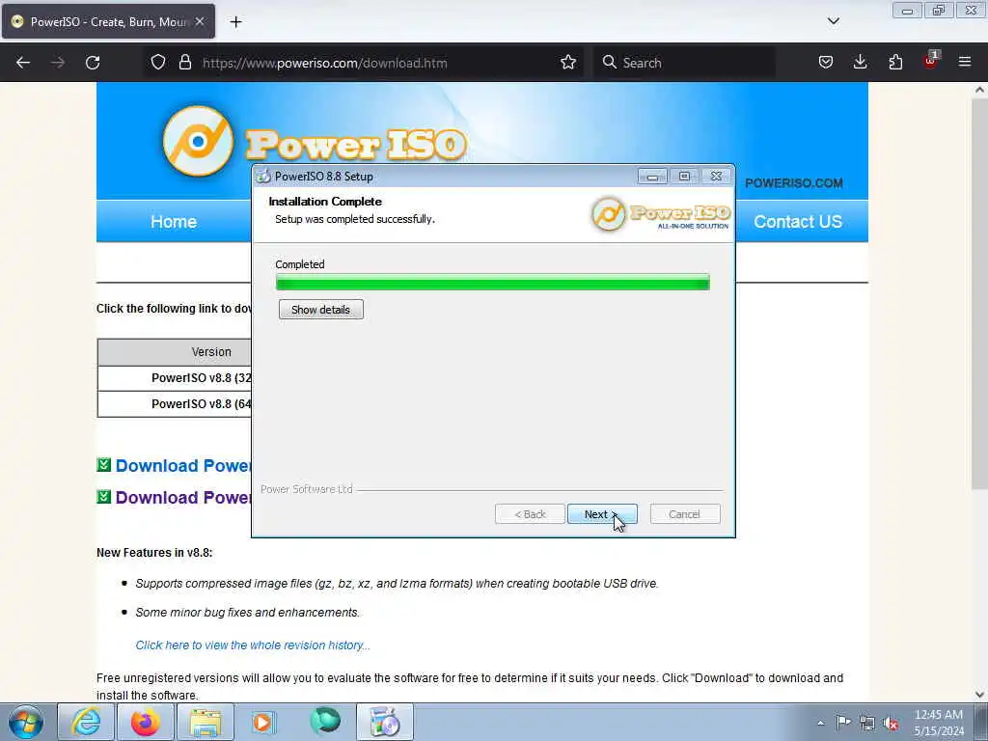Open Windows Media Player taskbar icon
The height and width of the screenshot is (741, 988).
tap(264, 722)
